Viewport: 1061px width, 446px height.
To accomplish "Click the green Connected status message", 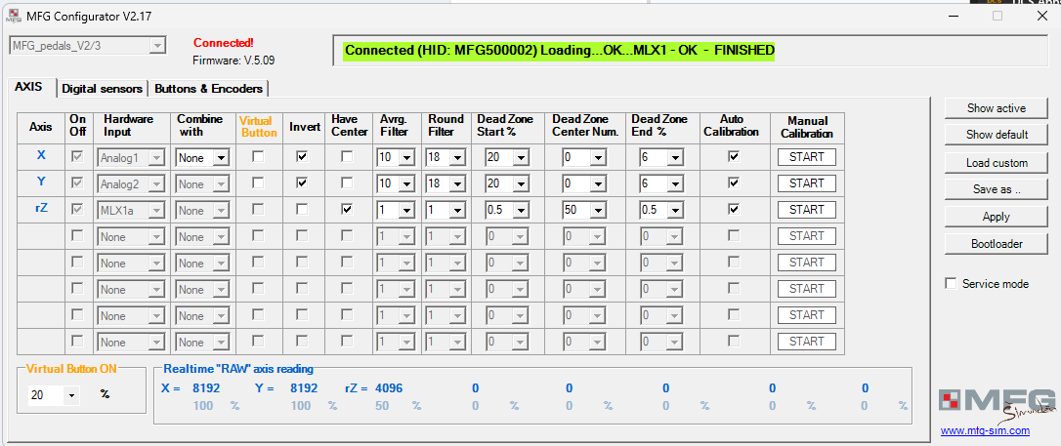I will (x=559, y=50).
